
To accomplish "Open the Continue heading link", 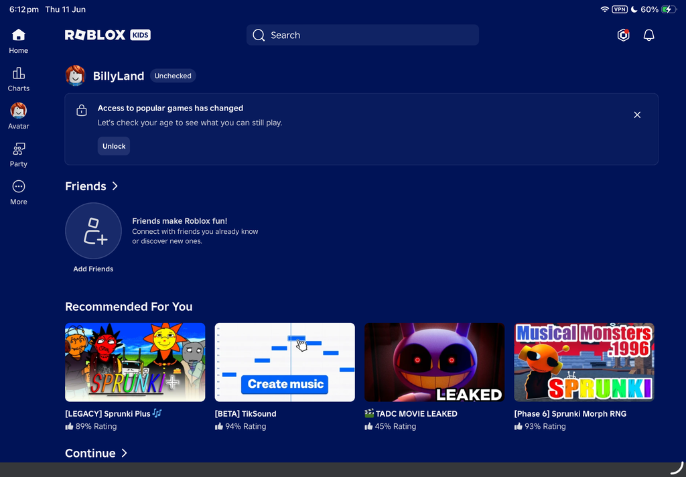I will coord(90,453).
